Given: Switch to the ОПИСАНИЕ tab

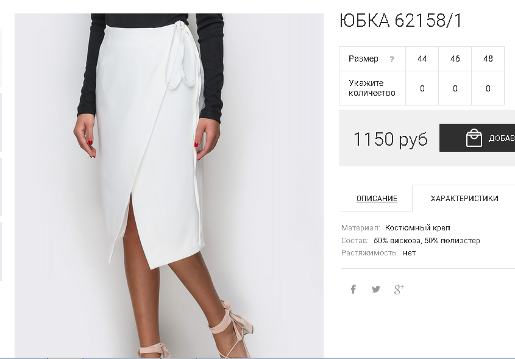Looking at the screenshot, I should [x=377, y=198].
